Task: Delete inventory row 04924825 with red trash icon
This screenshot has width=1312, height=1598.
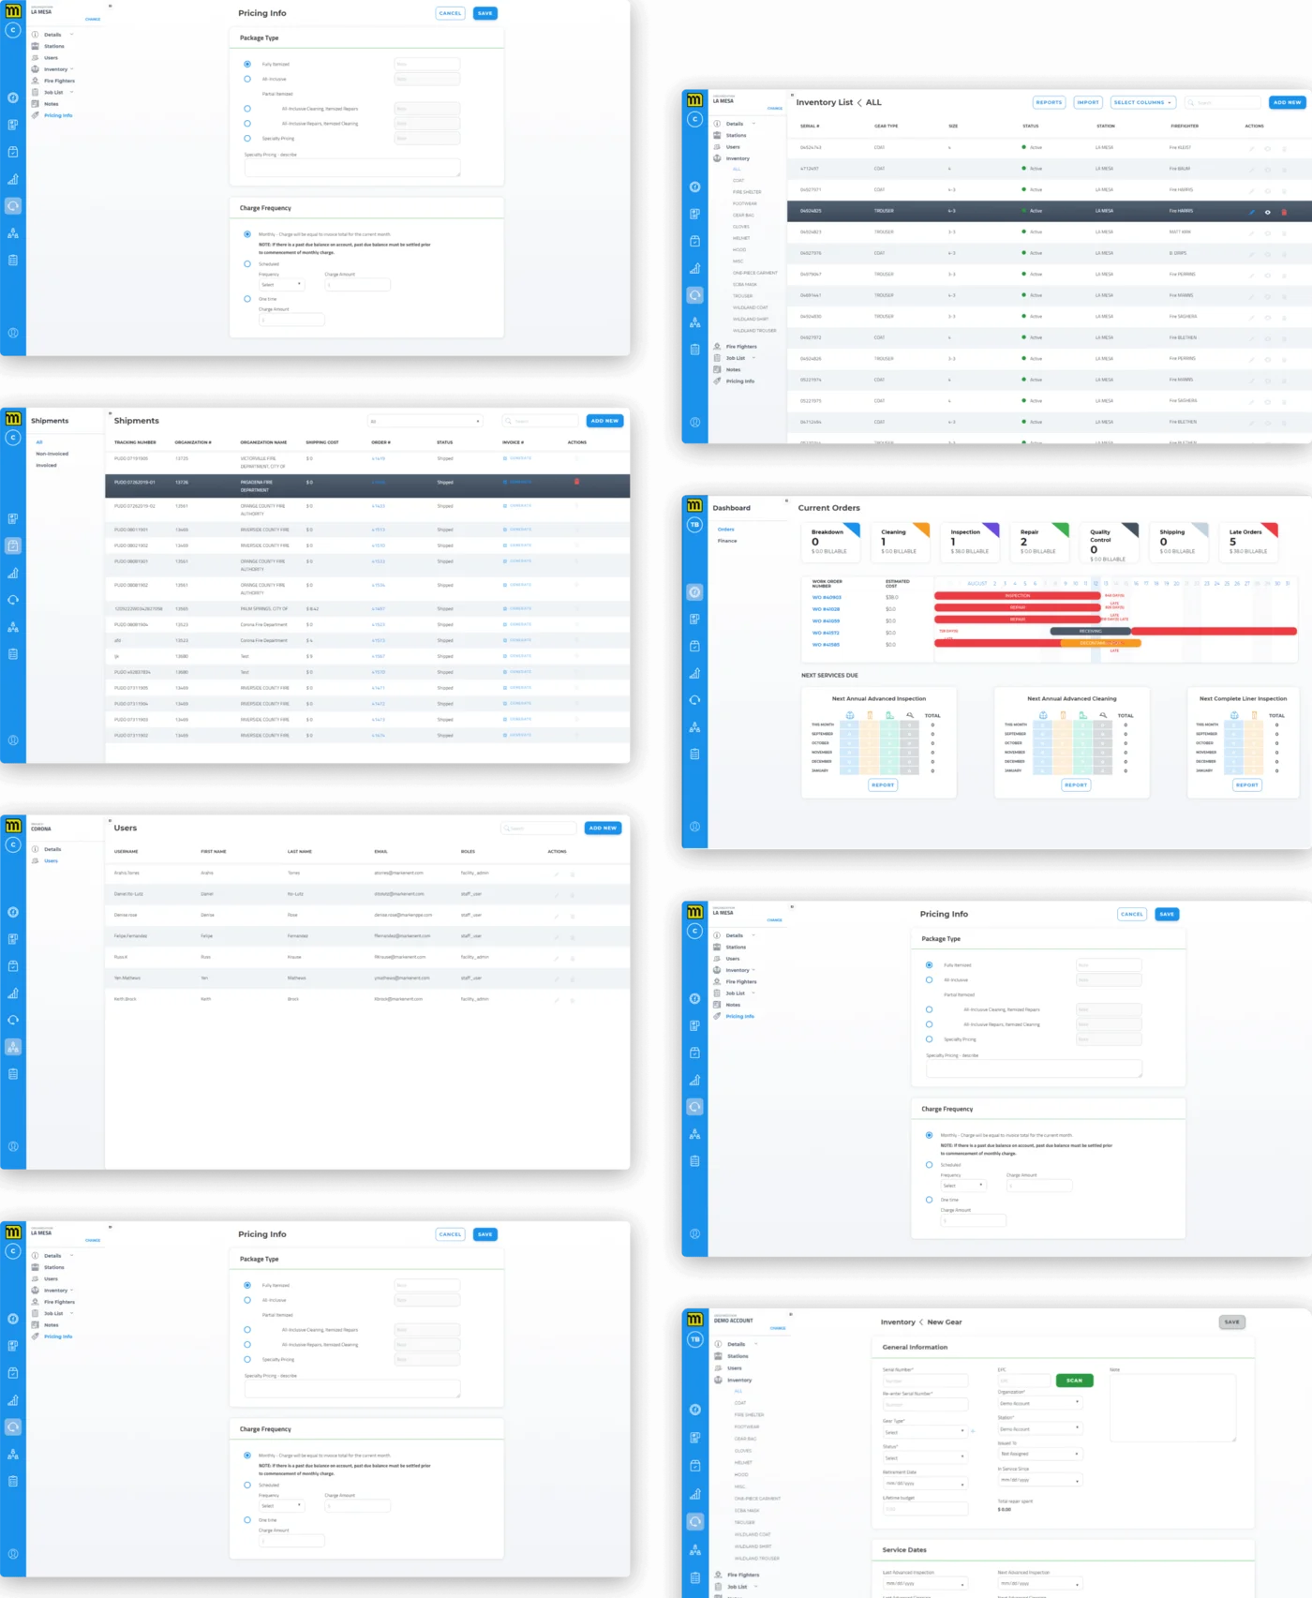Action: [1284, 212]
